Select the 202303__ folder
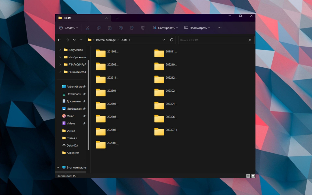The width and height of the screenshot is (312, 195). click(x=107, y=105)
